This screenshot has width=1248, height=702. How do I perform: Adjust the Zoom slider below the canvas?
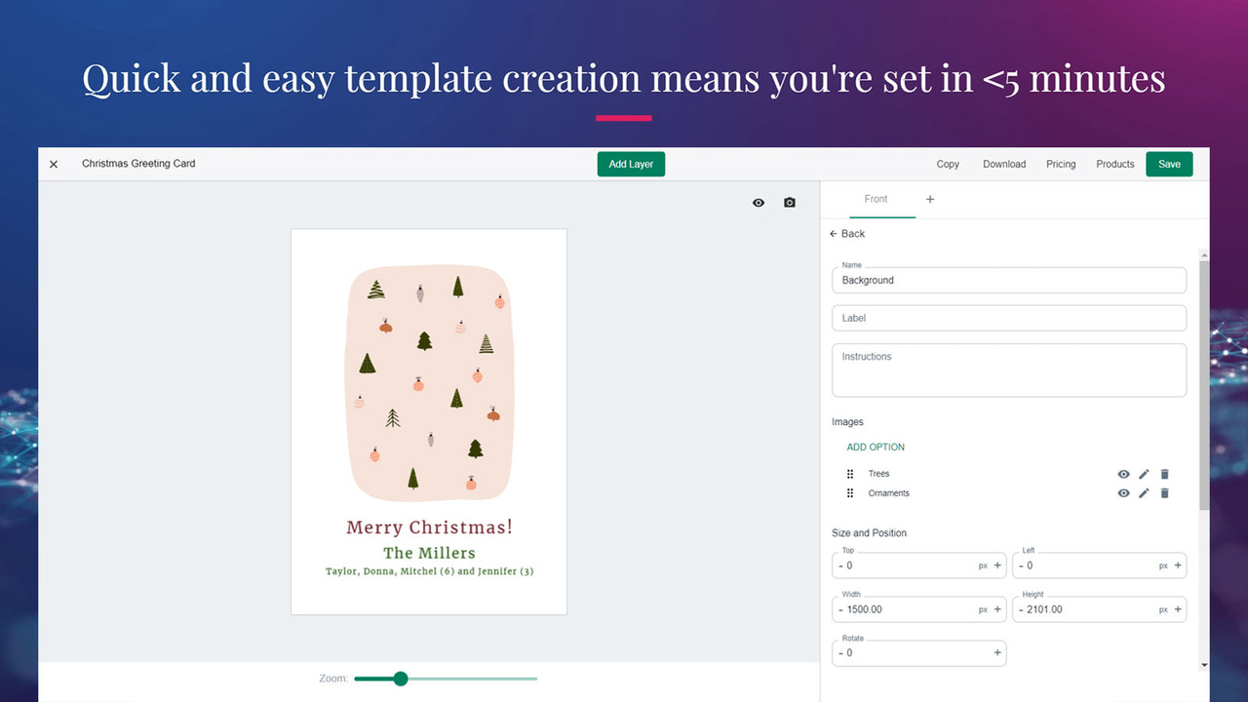[400, 679]
